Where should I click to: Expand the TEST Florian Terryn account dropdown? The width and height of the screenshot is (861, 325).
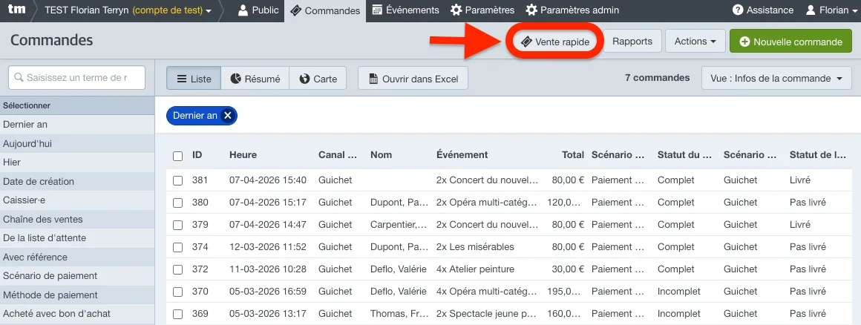pyautogui.click(x=128, y=10)
